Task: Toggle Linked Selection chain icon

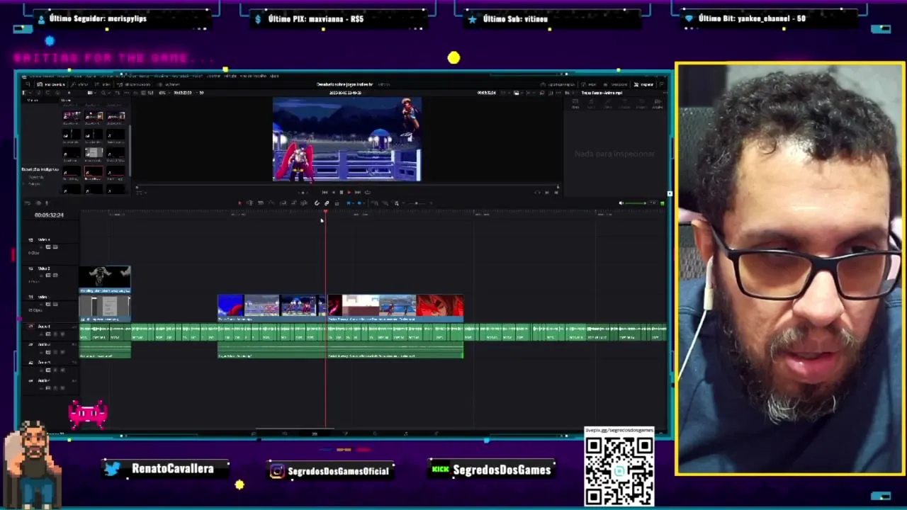Action: click(x=327, y=203)
